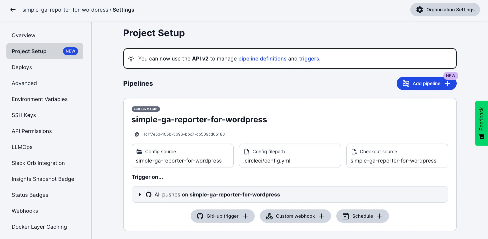Click the GitHub logo in trigger row

coord(149,194)
